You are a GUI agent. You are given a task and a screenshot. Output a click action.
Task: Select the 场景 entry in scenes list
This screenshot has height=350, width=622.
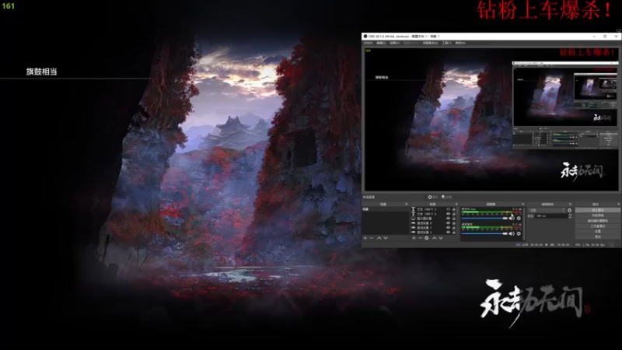(385, 209)
